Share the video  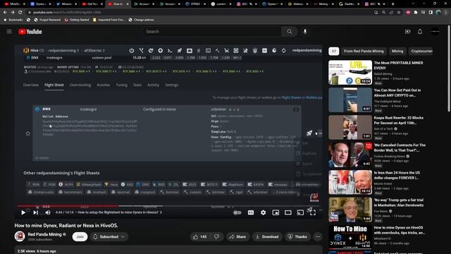237,237
